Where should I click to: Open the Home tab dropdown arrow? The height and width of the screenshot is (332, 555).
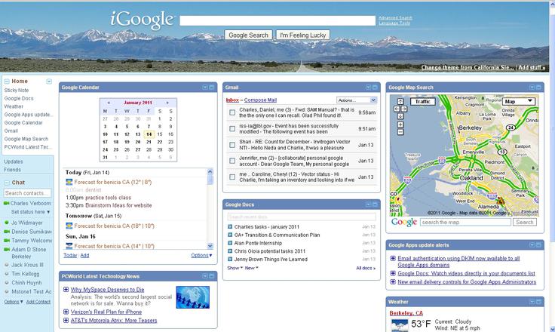point(49,81)
